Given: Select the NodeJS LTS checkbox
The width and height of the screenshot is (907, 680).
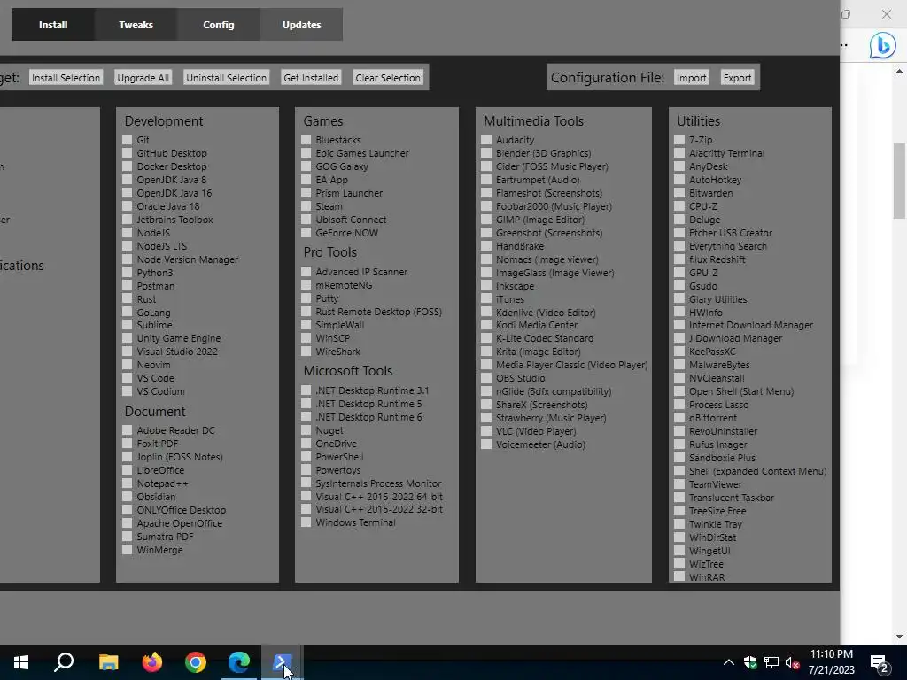Looking at the screenshot, I should [128, 246].
